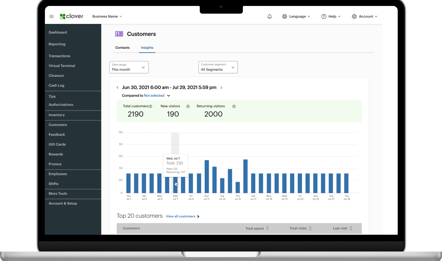Sort table by Last visit
The height and width of the screenshot is (261, 442).
coord(351,228)
